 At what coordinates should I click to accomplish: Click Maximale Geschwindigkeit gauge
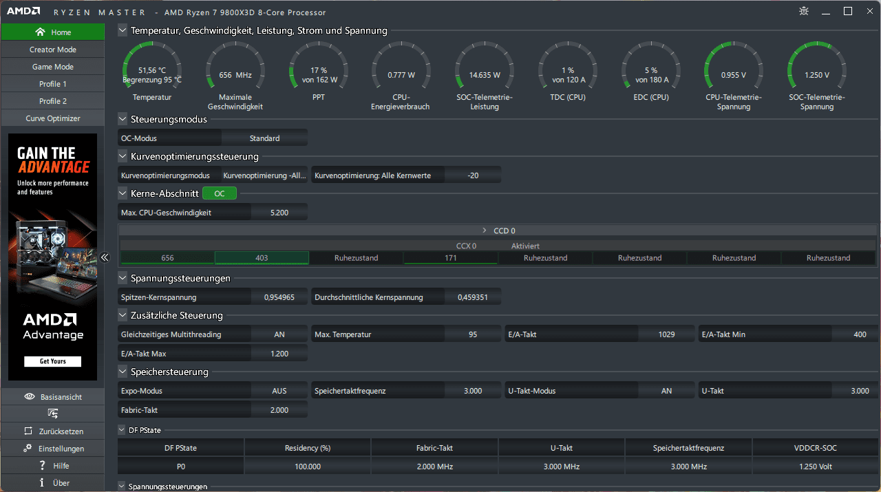click(x=235, y=76)
